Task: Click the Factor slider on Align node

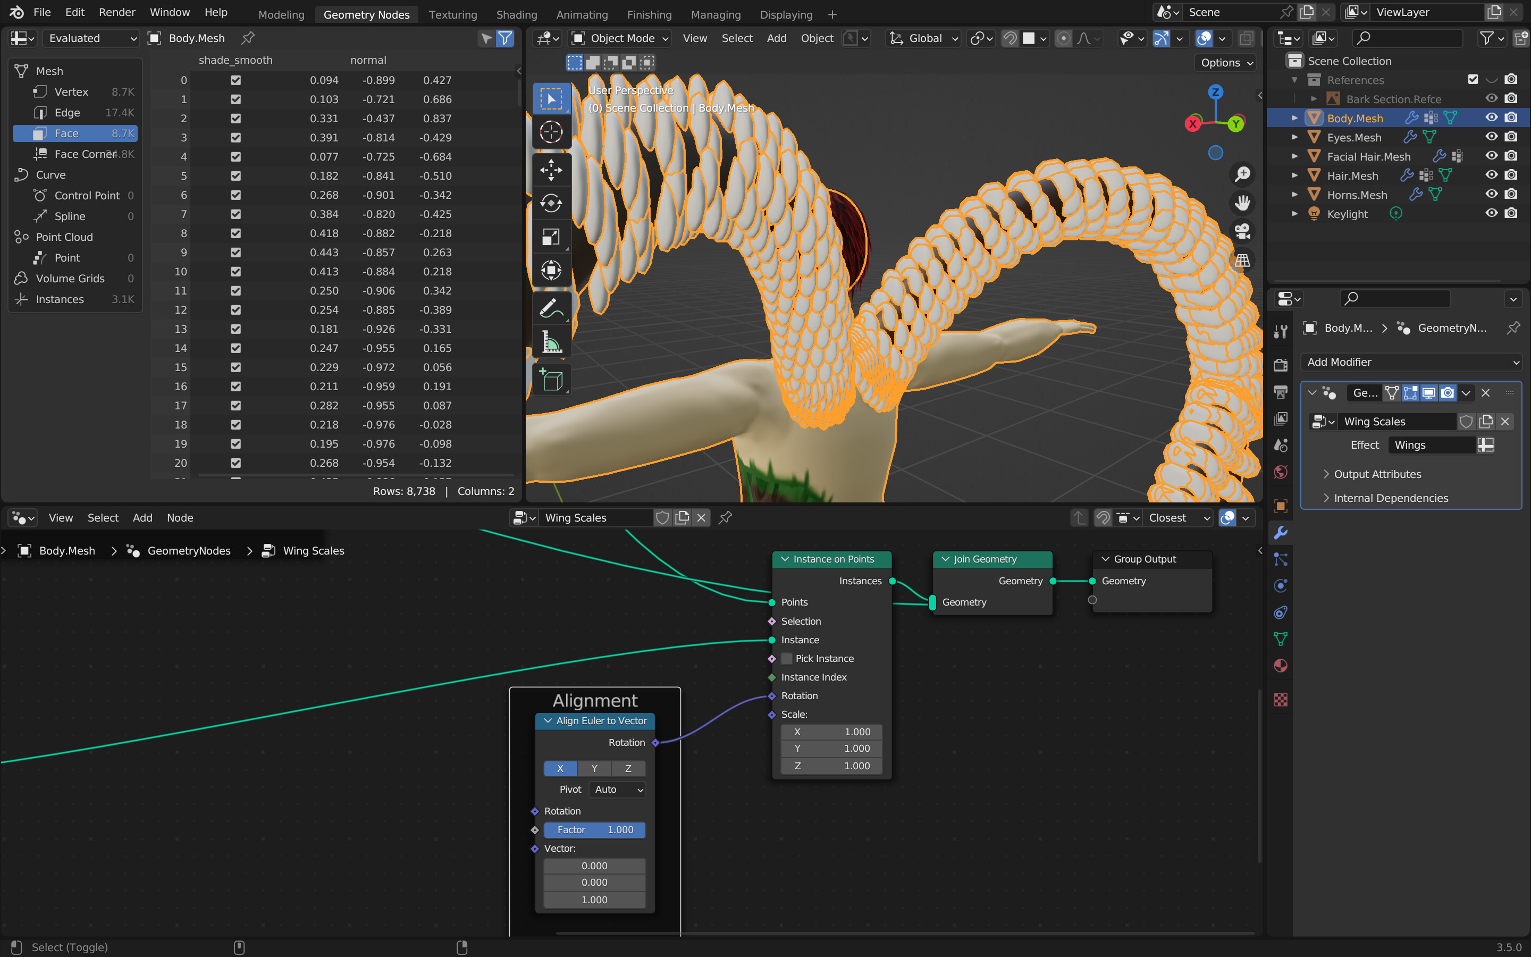Action: [x=595, y=830]
